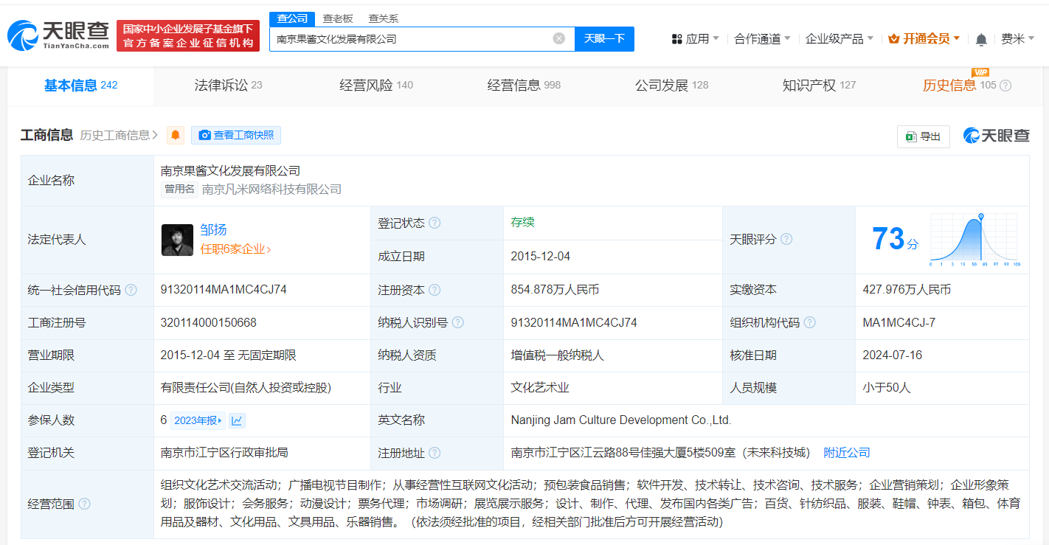The width and height of the screenshot is (1049, 545).
Task: Click help icon next to 天眼评分
Action: (786, 239)
